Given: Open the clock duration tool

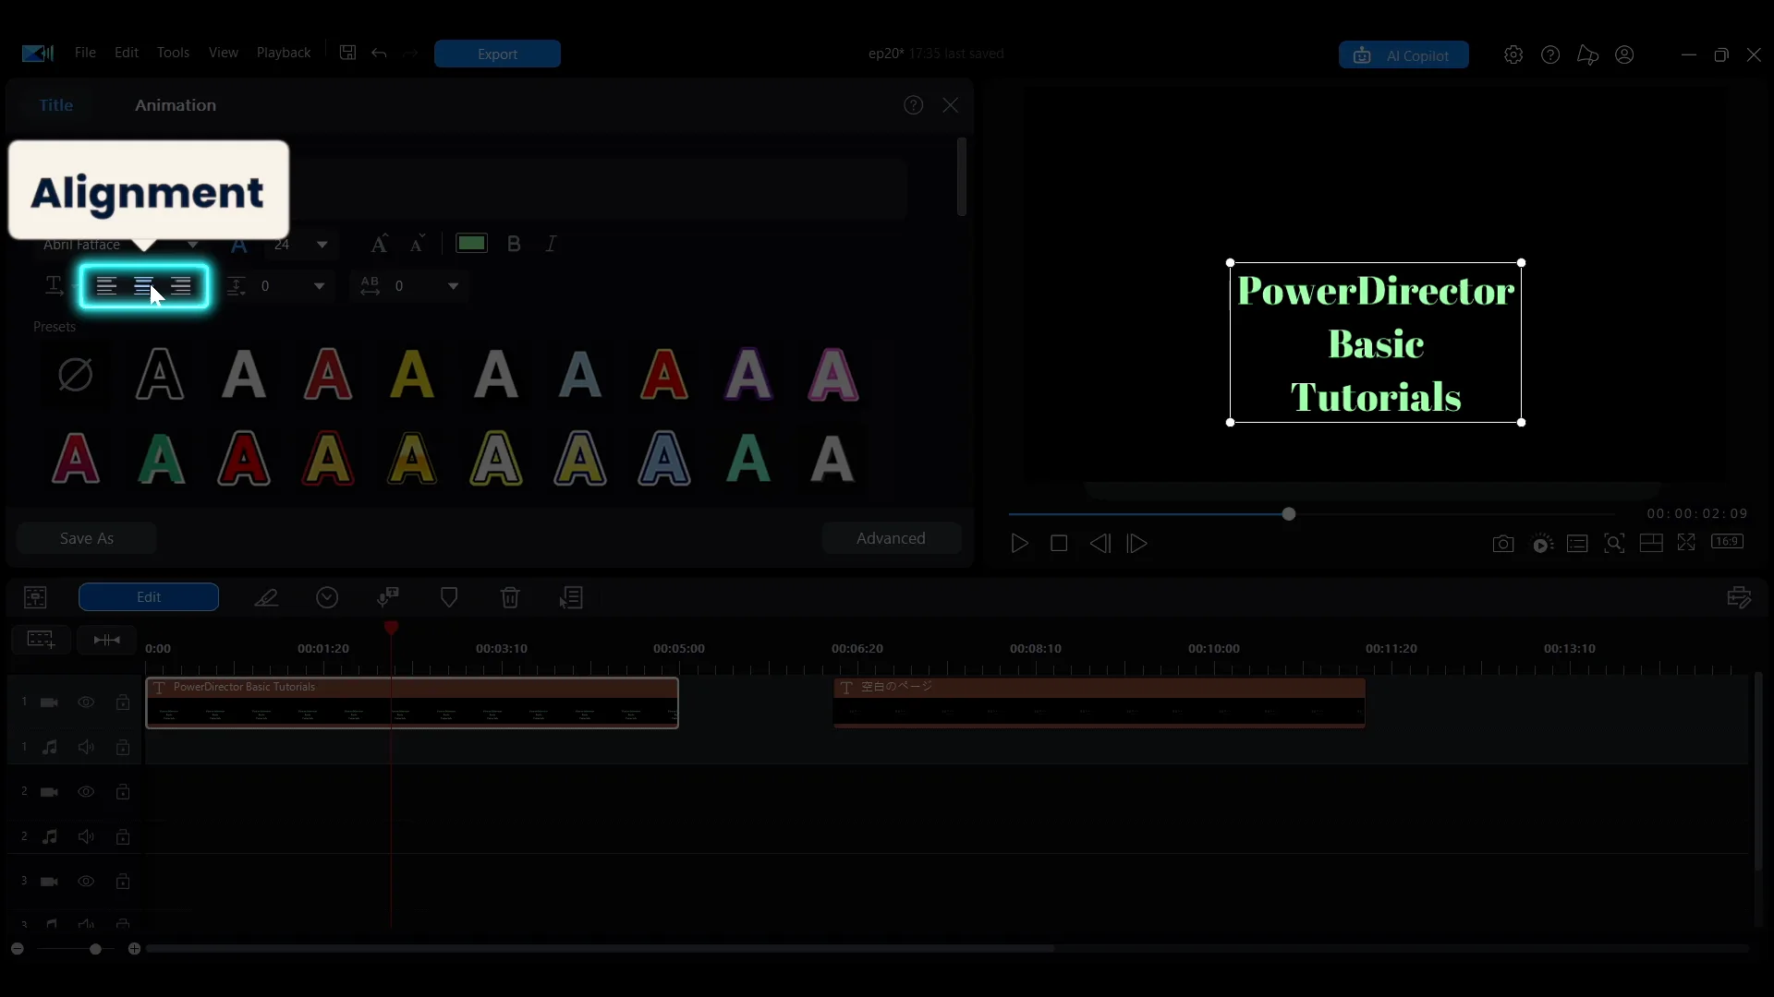Looking at the screenshot, I should [x=327, y=597].
